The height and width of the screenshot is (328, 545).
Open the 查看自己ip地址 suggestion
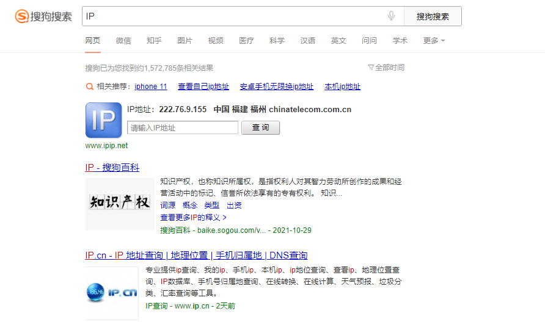pos(203,87)
